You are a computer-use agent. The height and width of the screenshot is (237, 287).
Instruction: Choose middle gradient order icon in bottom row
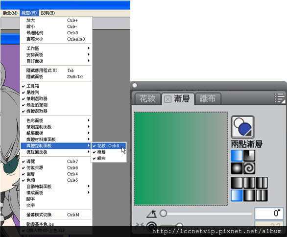pos(249,195)
